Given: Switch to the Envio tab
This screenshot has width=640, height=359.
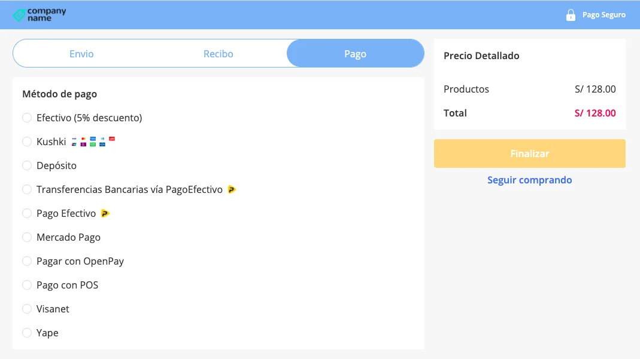Looking at the screenshot, I should tap(81, 54).
